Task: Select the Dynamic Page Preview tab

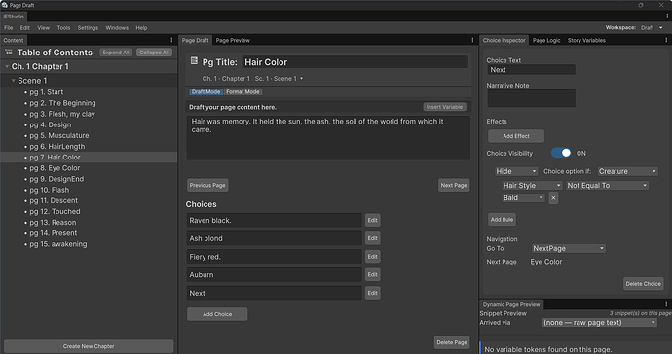Action: [511, 304]
